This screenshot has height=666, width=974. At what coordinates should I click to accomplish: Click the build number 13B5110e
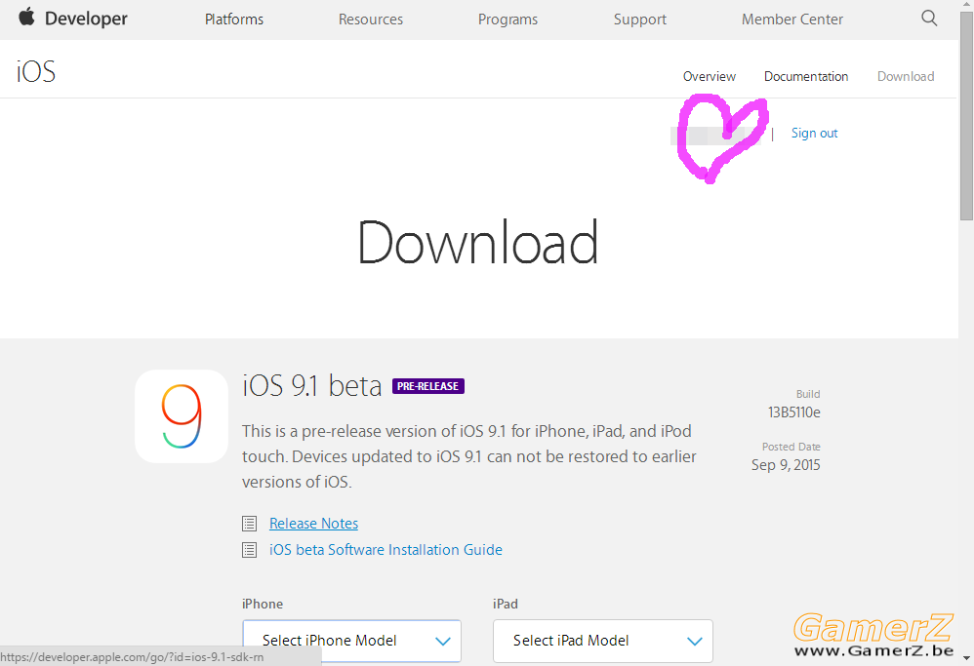tap(793, 412)
